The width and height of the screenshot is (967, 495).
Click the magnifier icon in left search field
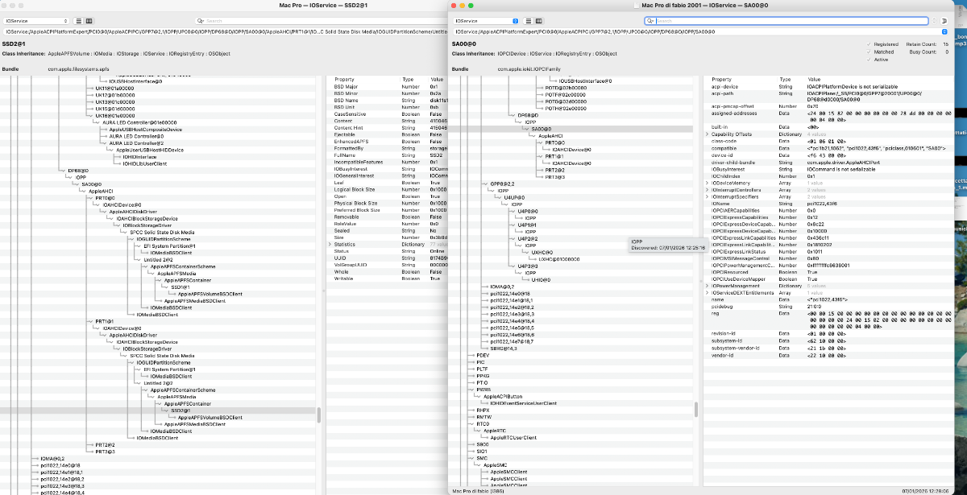coord(200,20)
